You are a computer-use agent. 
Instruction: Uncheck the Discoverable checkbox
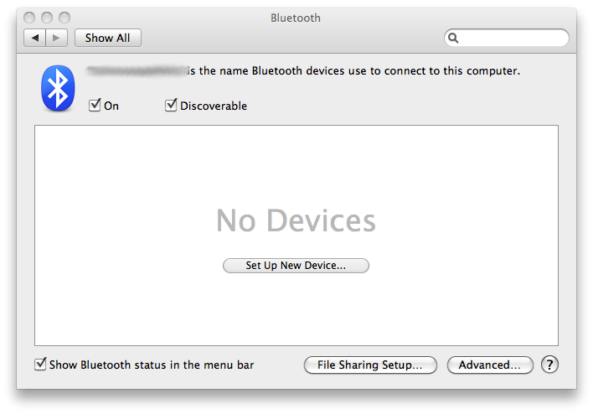click(x=171, y=106)
